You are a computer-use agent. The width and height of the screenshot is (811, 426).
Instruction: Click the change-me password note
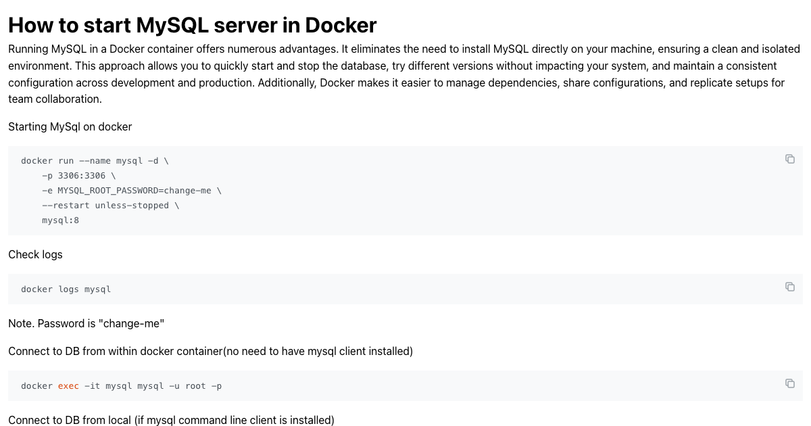pyautogui.click(x=86, y=323)
